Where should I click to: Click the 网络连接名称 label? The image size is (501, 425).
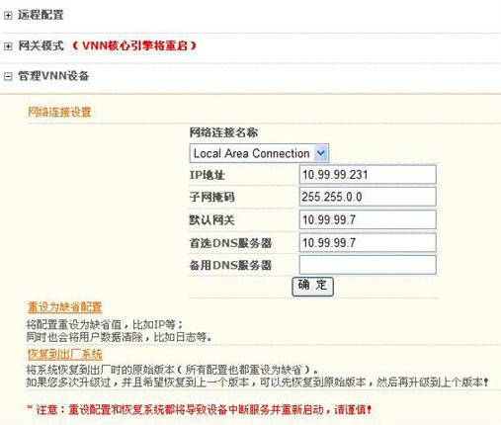tap(223, 132)
